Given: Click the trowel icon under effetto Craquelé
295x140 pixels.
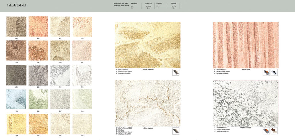Looking at the screenshot, I should [176, 131].
